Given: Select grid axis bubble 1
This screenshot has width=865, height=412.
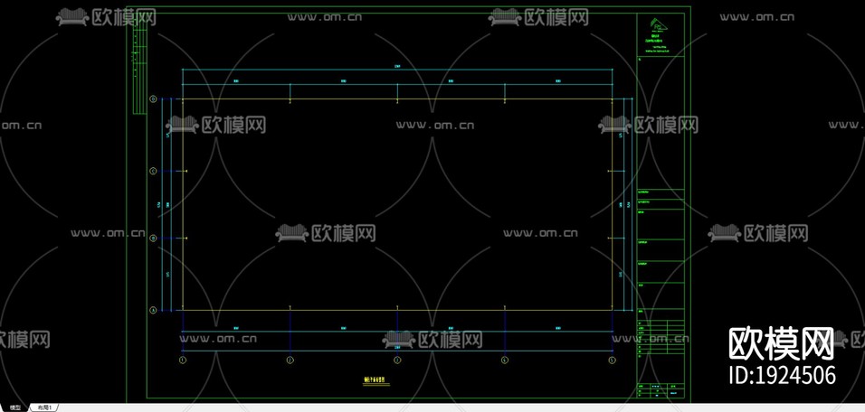Looking at the screenshot, I should click(x=183, y=360).
